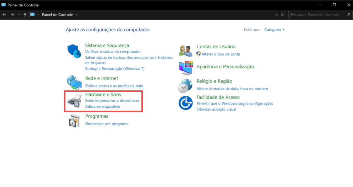Click the Aparência e Personalização monitor icon
This screenshot has height=187, width=353.
tap(186, 68)
